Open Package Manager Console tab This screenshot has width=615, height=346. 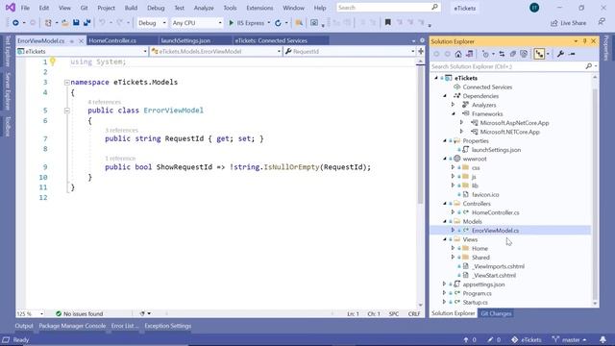coord(72,326)
